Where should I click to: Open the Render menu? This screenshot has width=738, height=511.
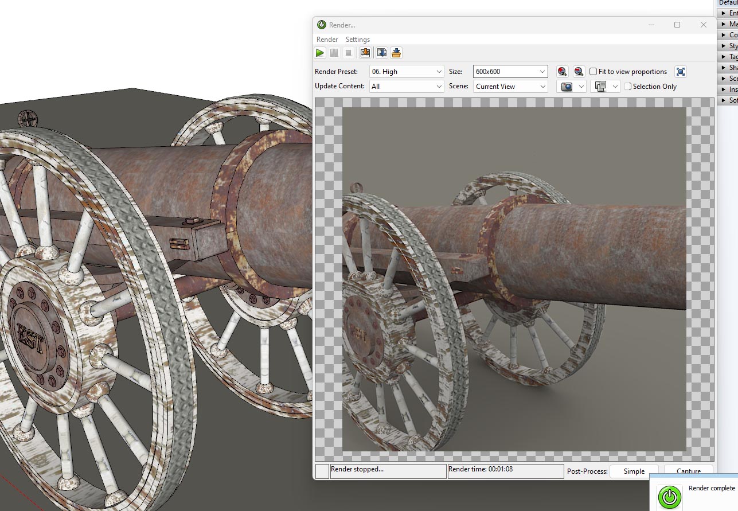coord(327,40)
